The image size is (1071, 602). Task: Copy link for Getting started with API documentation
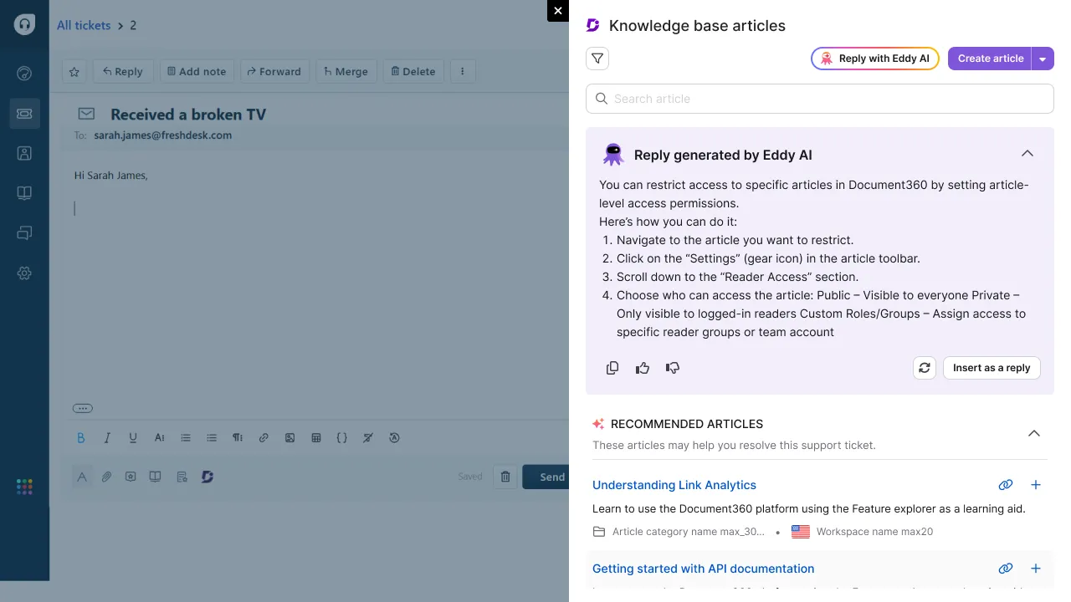coord(1006,569)
